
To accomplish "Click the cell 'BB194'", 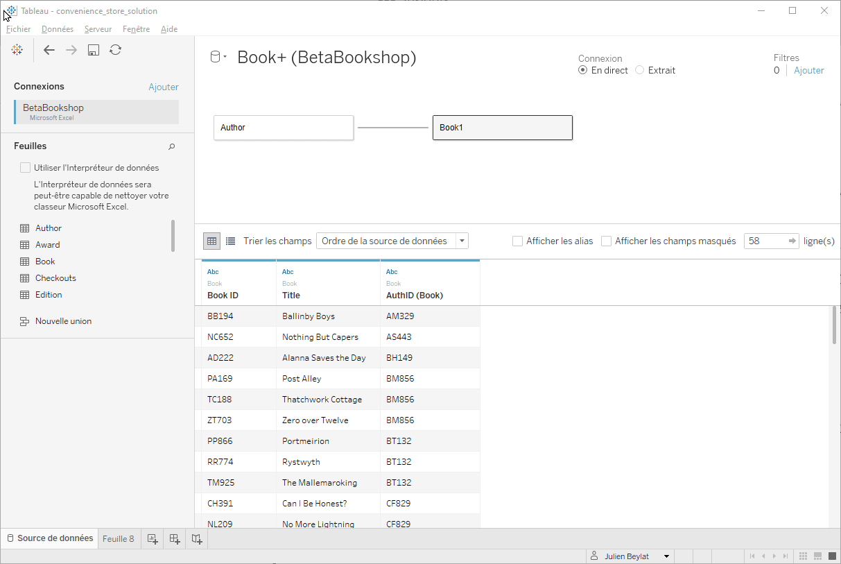I will pos(239,316).
